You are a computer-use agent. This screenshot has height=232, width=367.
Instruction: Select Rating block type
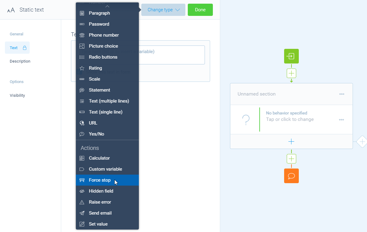click(107, 68)
